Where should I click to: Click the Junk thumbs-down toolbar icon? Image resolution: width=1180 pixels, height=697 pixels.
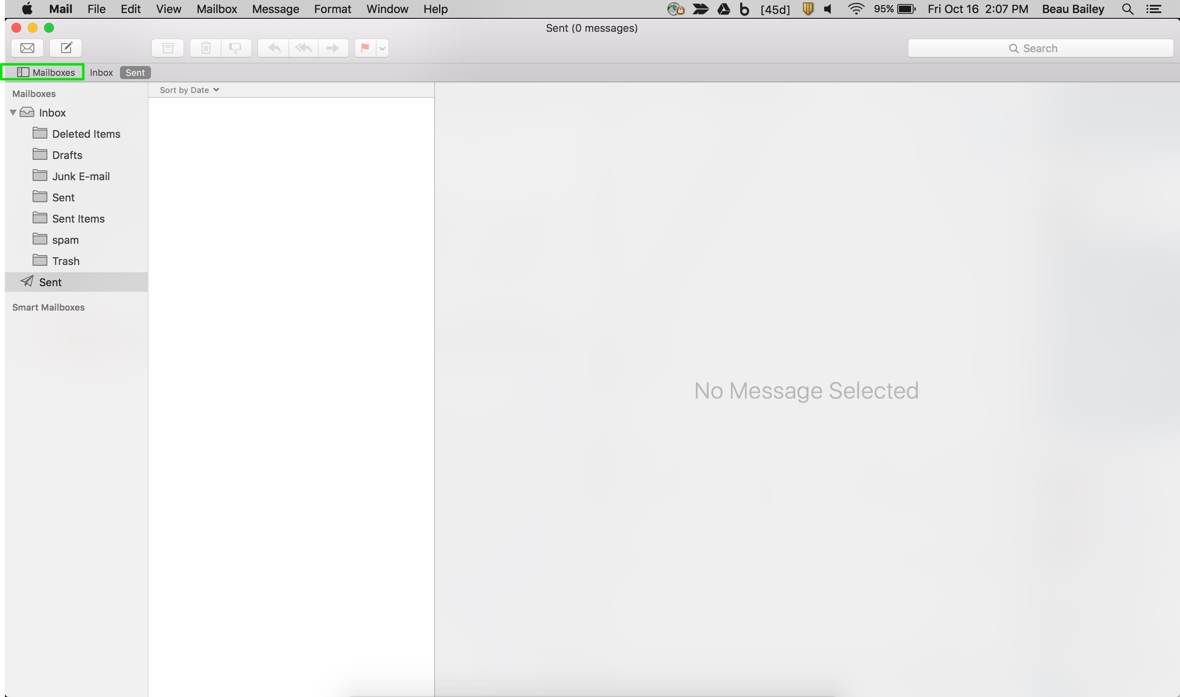[236, 48]
